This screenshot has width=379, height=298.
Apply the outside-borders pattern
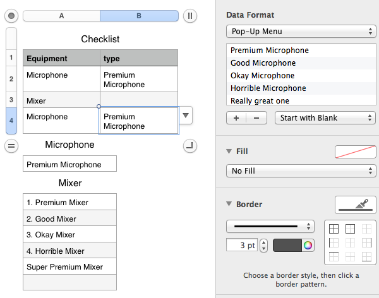[x=350, y=229]
